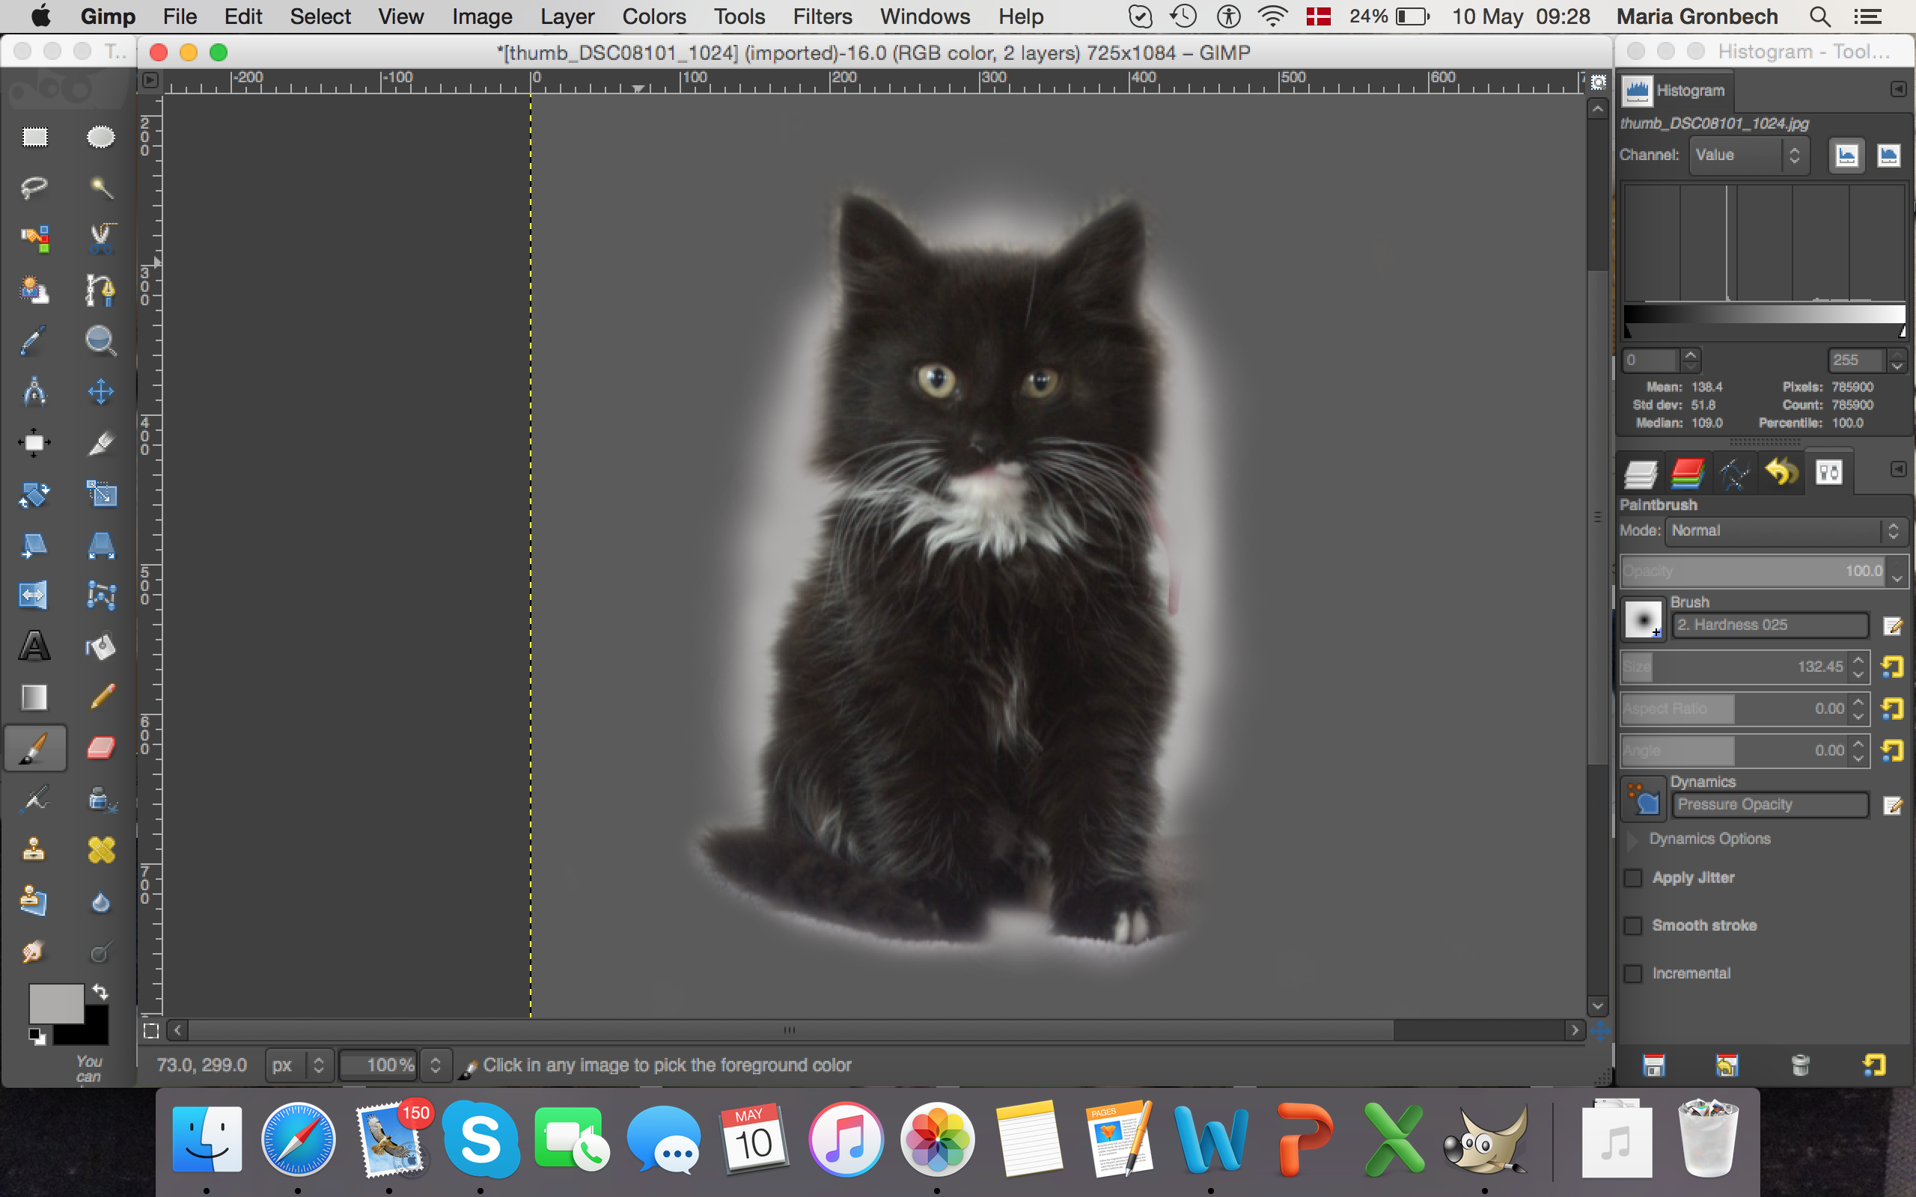
Task: Pick the Fuzzy Select magic wand tool
Action: pos(100,188)
